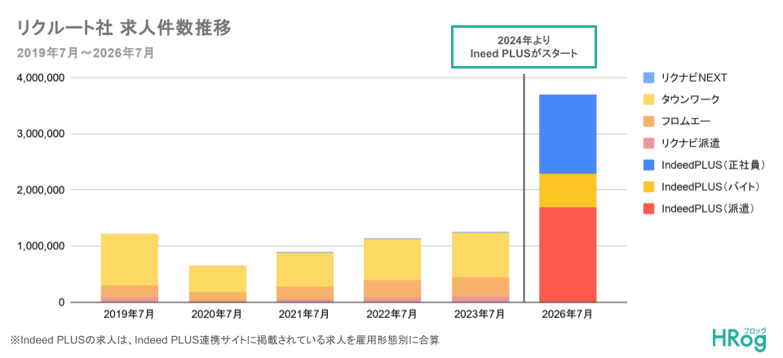Viewport: 783px width, 358px height.
Task: Click the IndeedPLUS(バイト) legend label
Action: (x=710, y=187)
